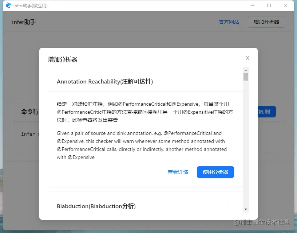Click the 复制 button behind the dialog
The width and height of the screenshot is (297, 233).
267,112
